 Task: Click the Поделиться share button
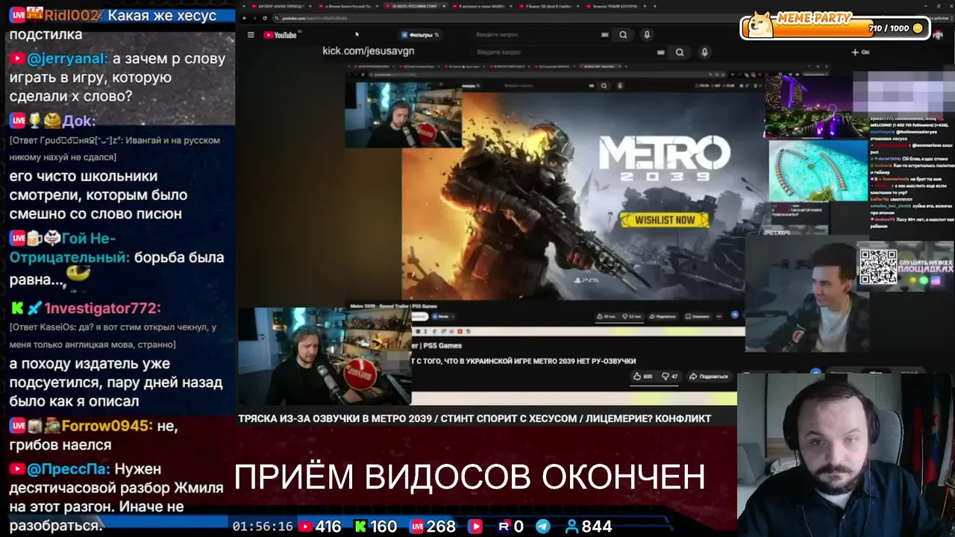[708, 377]
